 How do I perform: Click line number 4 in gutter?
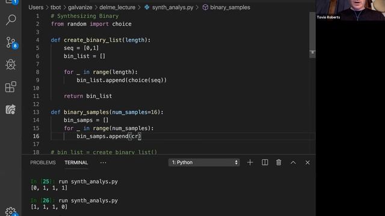37,40
